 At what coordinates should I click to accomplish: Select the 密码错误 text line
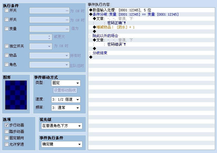click(151, 44)
